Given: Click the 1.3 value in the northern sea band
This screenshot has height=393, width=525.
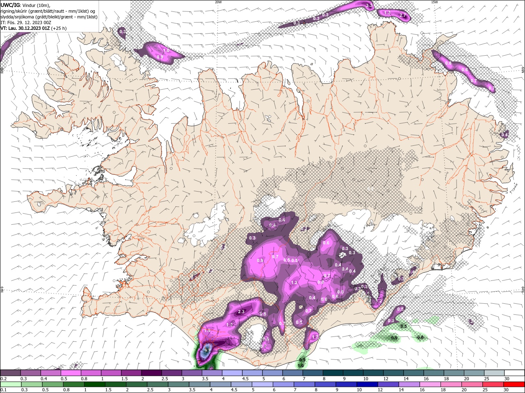Looking at the screenshot, I should coord(387,13).
